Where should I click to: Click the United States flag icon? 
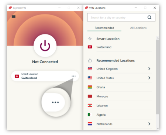click(90, 78)
